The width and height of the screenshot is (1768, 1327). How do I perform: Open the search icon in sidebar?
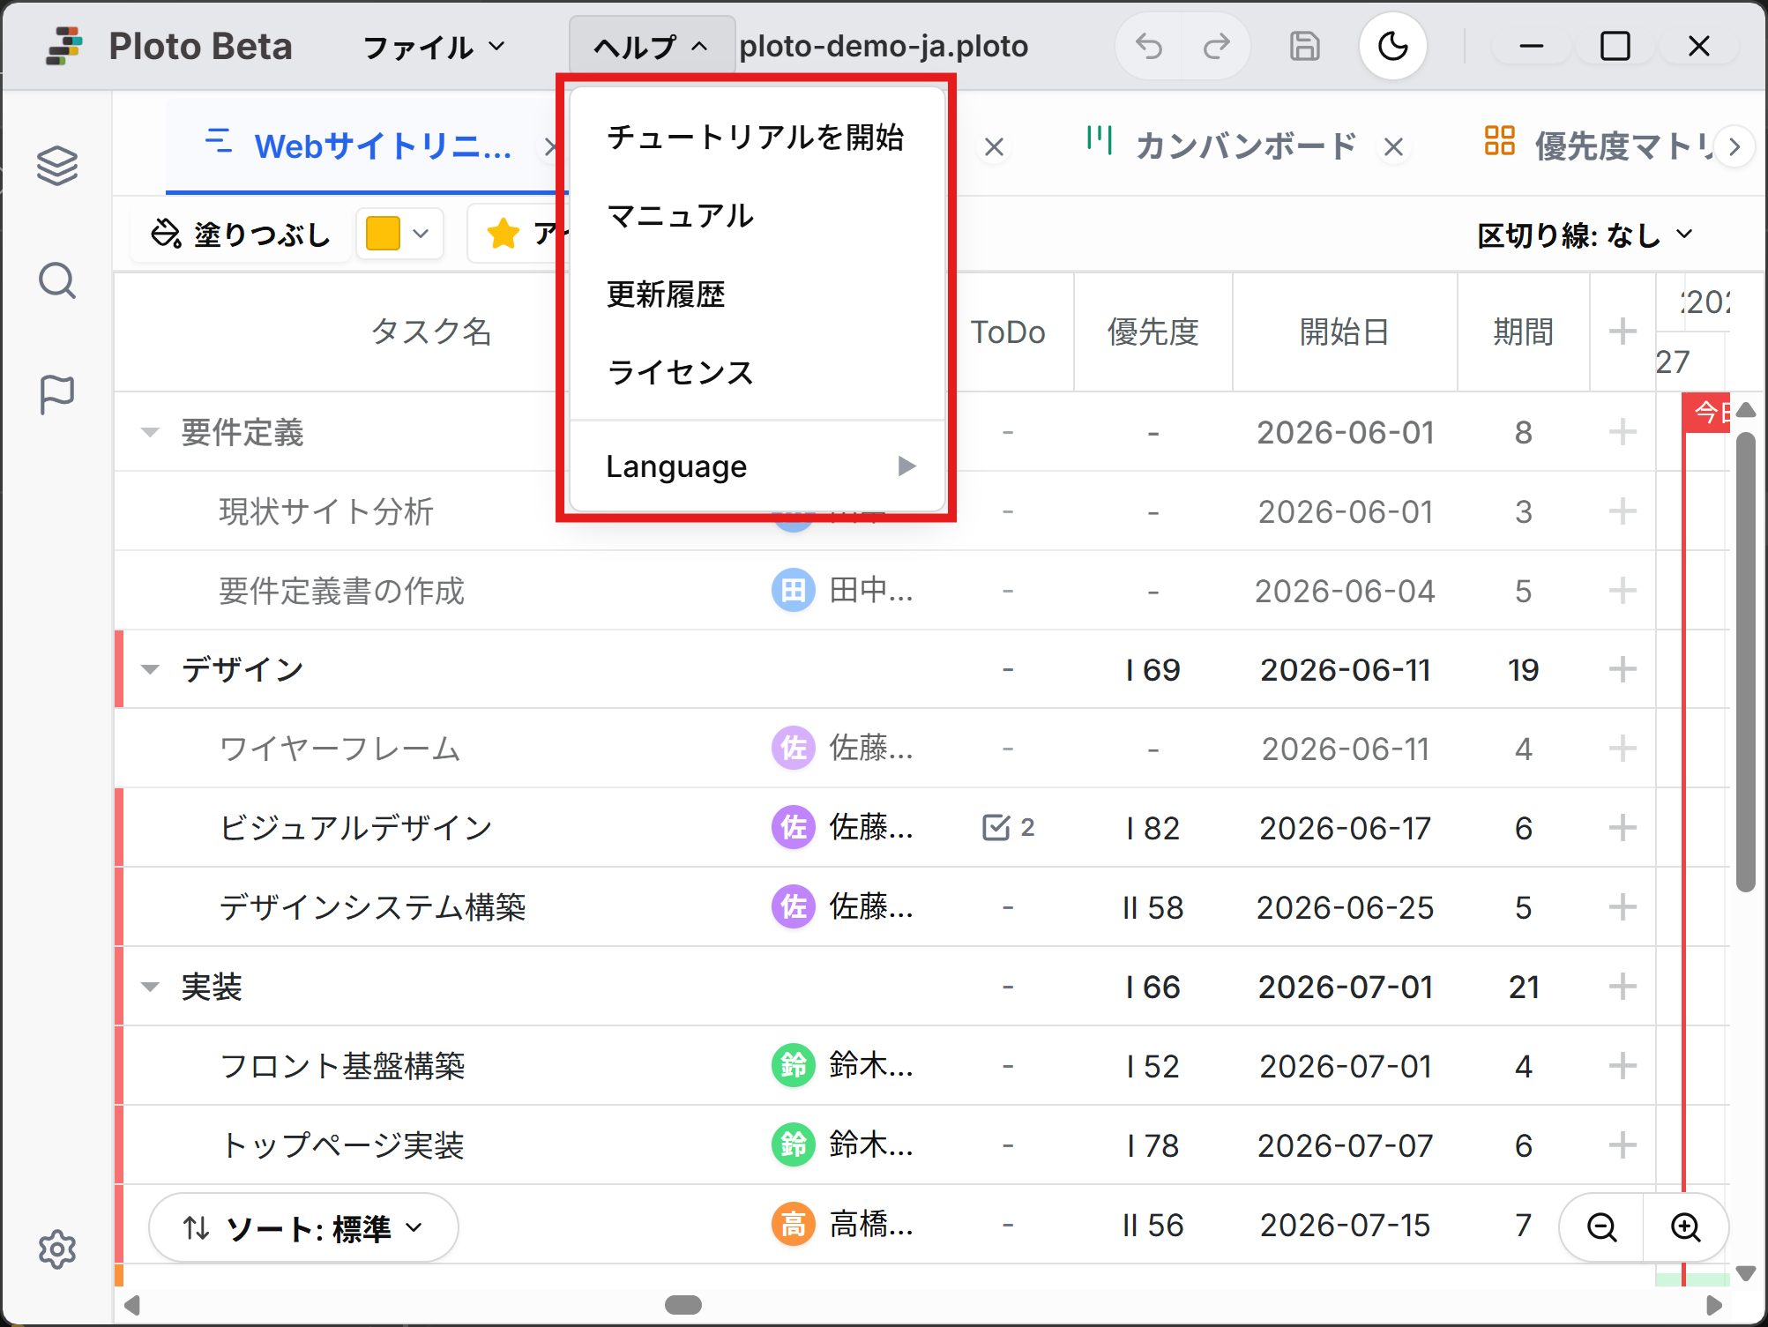(x=57, y=280)
